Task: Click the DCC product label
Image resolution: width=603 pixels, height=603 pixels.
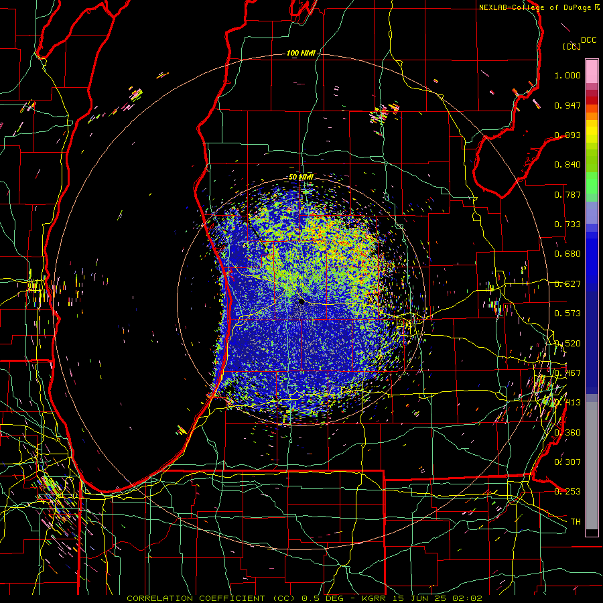Action: pyautogui.click(x=588, y=40)
